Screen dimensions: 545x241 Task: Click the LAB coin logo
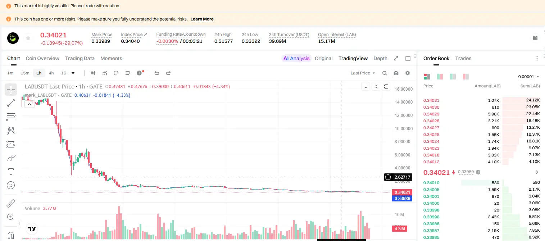[x=13, y=38]
